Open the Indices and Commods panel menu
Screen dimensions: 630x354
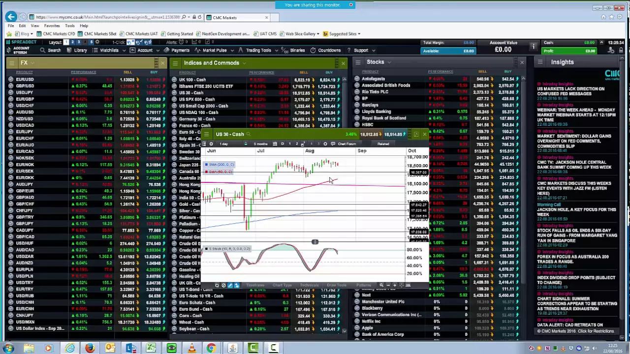175,63
